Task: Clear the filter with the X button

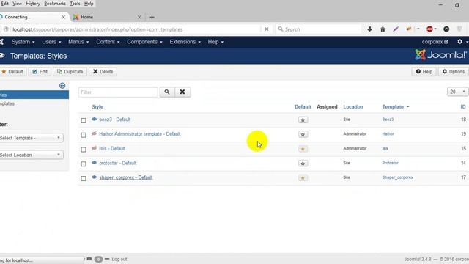Action: point(182,92)
